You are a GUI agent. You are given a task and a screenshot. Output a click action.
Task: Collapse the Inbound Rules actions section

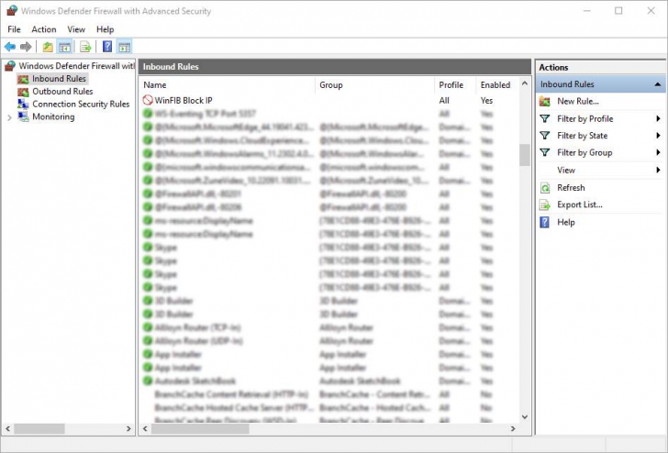tap(658, 84)
